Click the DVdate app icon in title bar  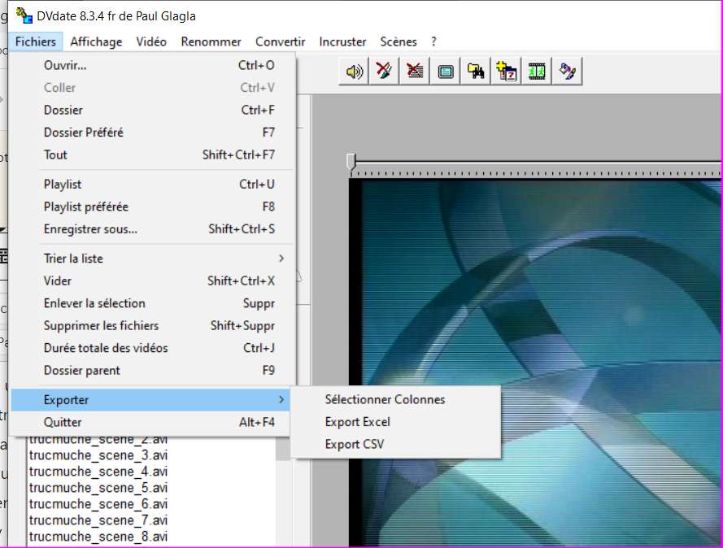tap(24, 16)
